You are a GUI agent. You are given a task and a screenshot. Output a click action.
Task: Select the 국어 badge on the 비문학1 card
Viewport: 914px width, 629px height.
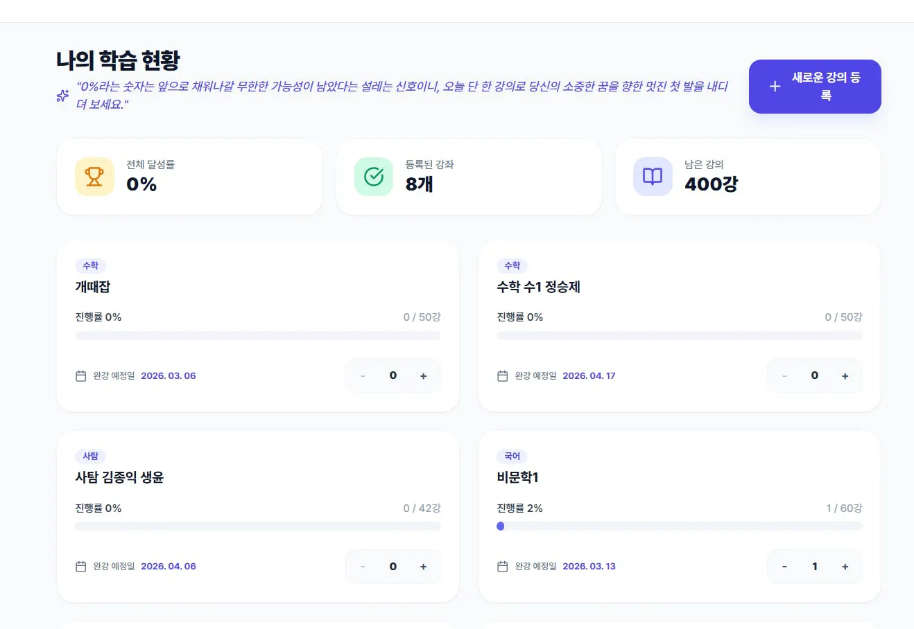tap(512, 456)
